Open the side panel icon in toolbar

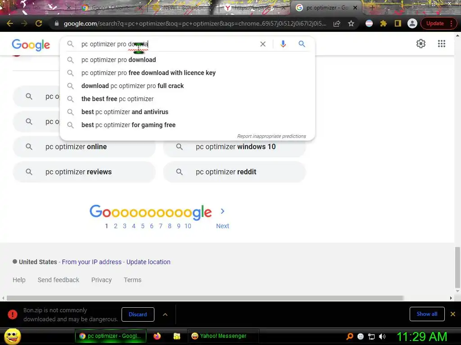tap(398, 23)
